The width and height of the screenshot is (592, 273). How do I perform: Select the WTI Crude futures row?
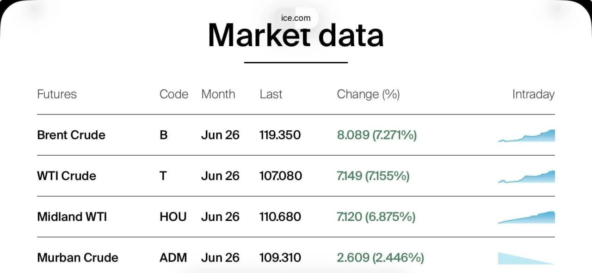click(x=67, y=176)
